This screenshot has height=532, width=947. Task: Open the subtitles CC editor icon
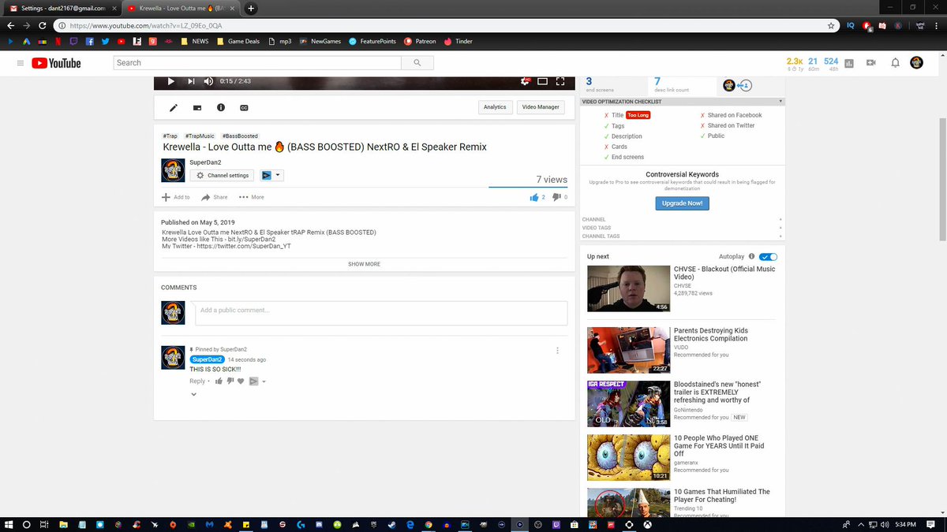coord(244,107)
